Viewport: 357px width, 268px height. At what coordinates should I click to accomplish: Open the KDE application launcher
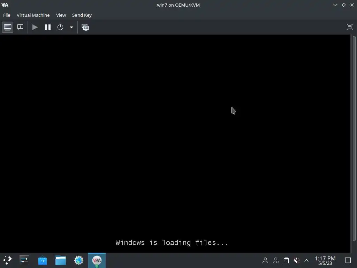pyautogui.click(x=7, y=260)
